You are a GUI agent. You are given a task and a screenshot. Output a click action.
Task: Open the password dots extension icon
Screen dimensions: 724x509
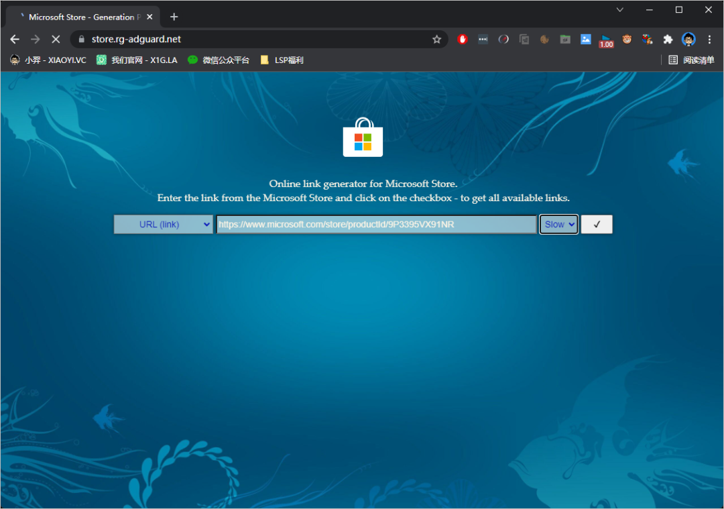pyautogui.click(x=483, y=40)
